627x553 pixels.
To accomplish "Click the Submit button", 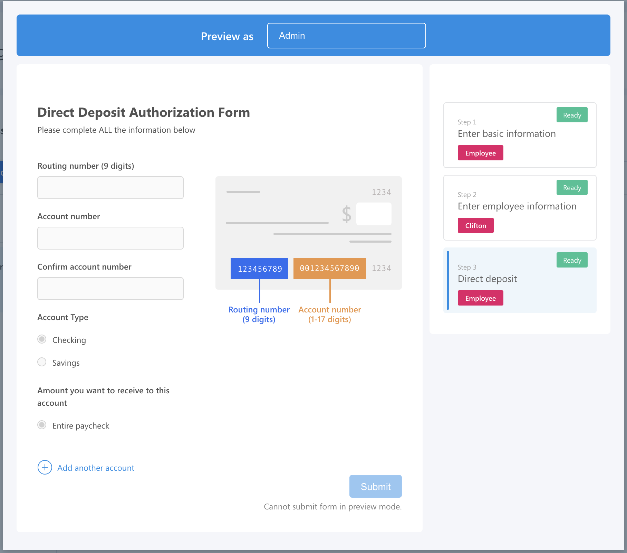I will point(375,486).
